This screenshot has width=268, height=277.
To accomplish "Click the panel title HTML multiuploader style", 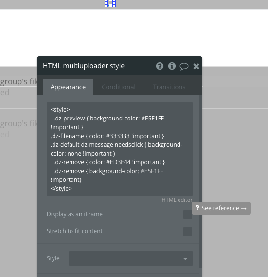I will tap(84, 66).
